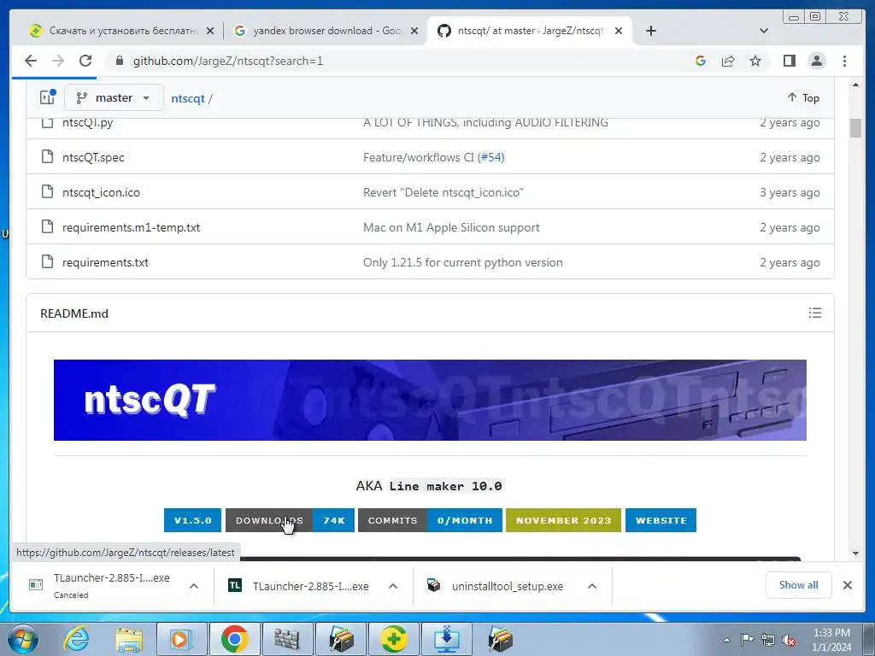Viewport: 875px width, 656px height.
Task: Open Chrome three-dot menu
Action: point(844,61)
